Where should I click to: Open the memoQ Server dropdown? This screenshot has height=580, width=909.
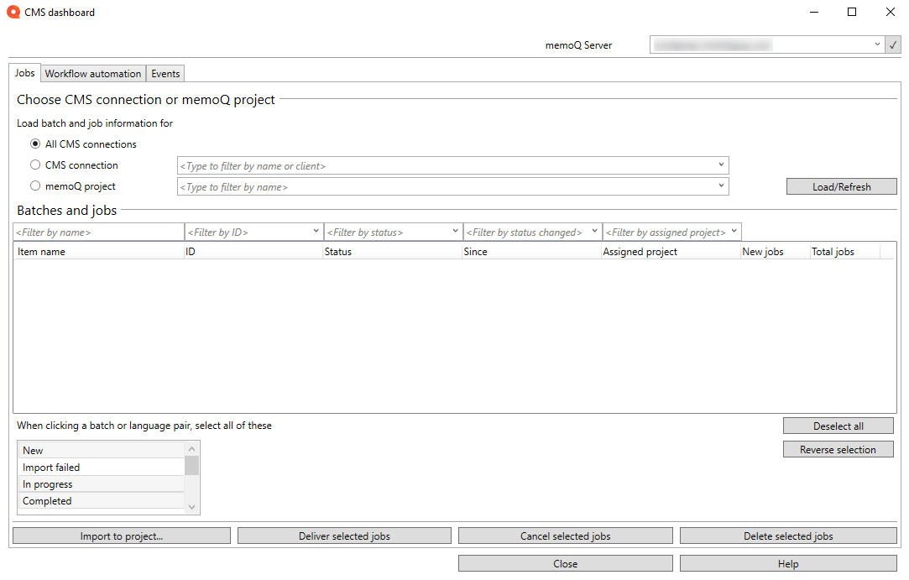tap(877, 44)
